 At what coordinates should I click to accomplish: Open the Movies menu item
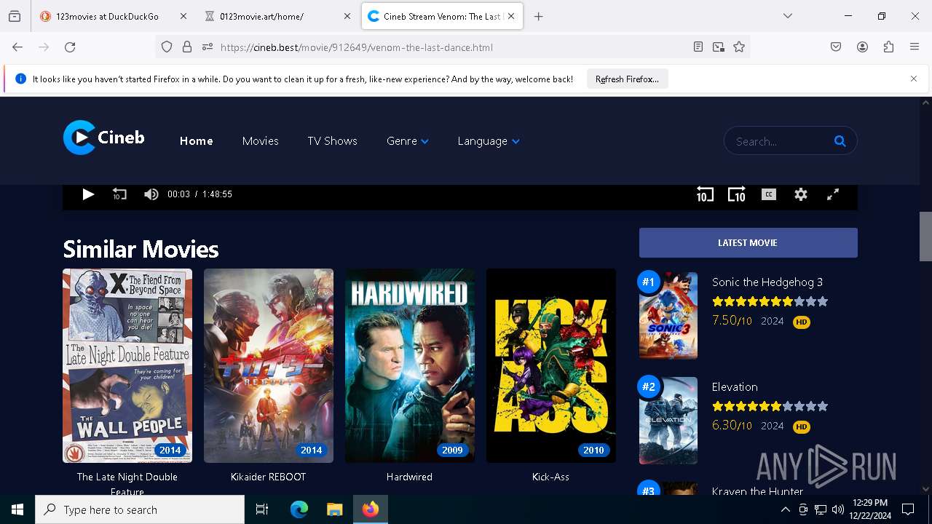pyautogui.click(x=260, y=141)
